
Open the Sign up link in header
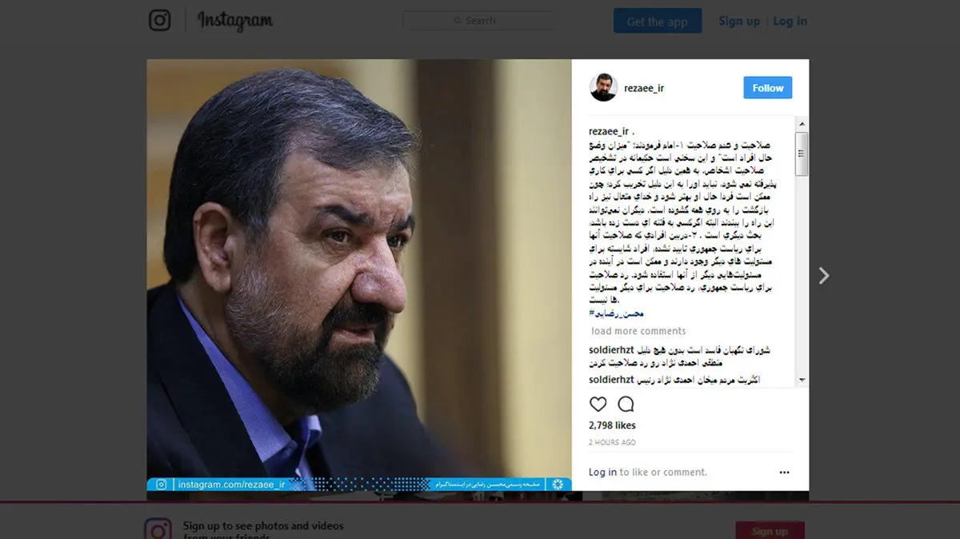click(739, 21)
